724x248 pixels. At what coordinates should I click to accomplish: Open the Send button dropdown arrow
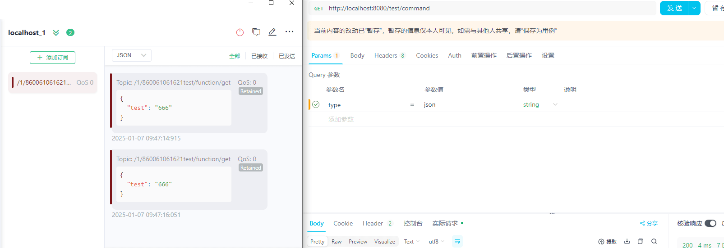[x=694, y=8]
